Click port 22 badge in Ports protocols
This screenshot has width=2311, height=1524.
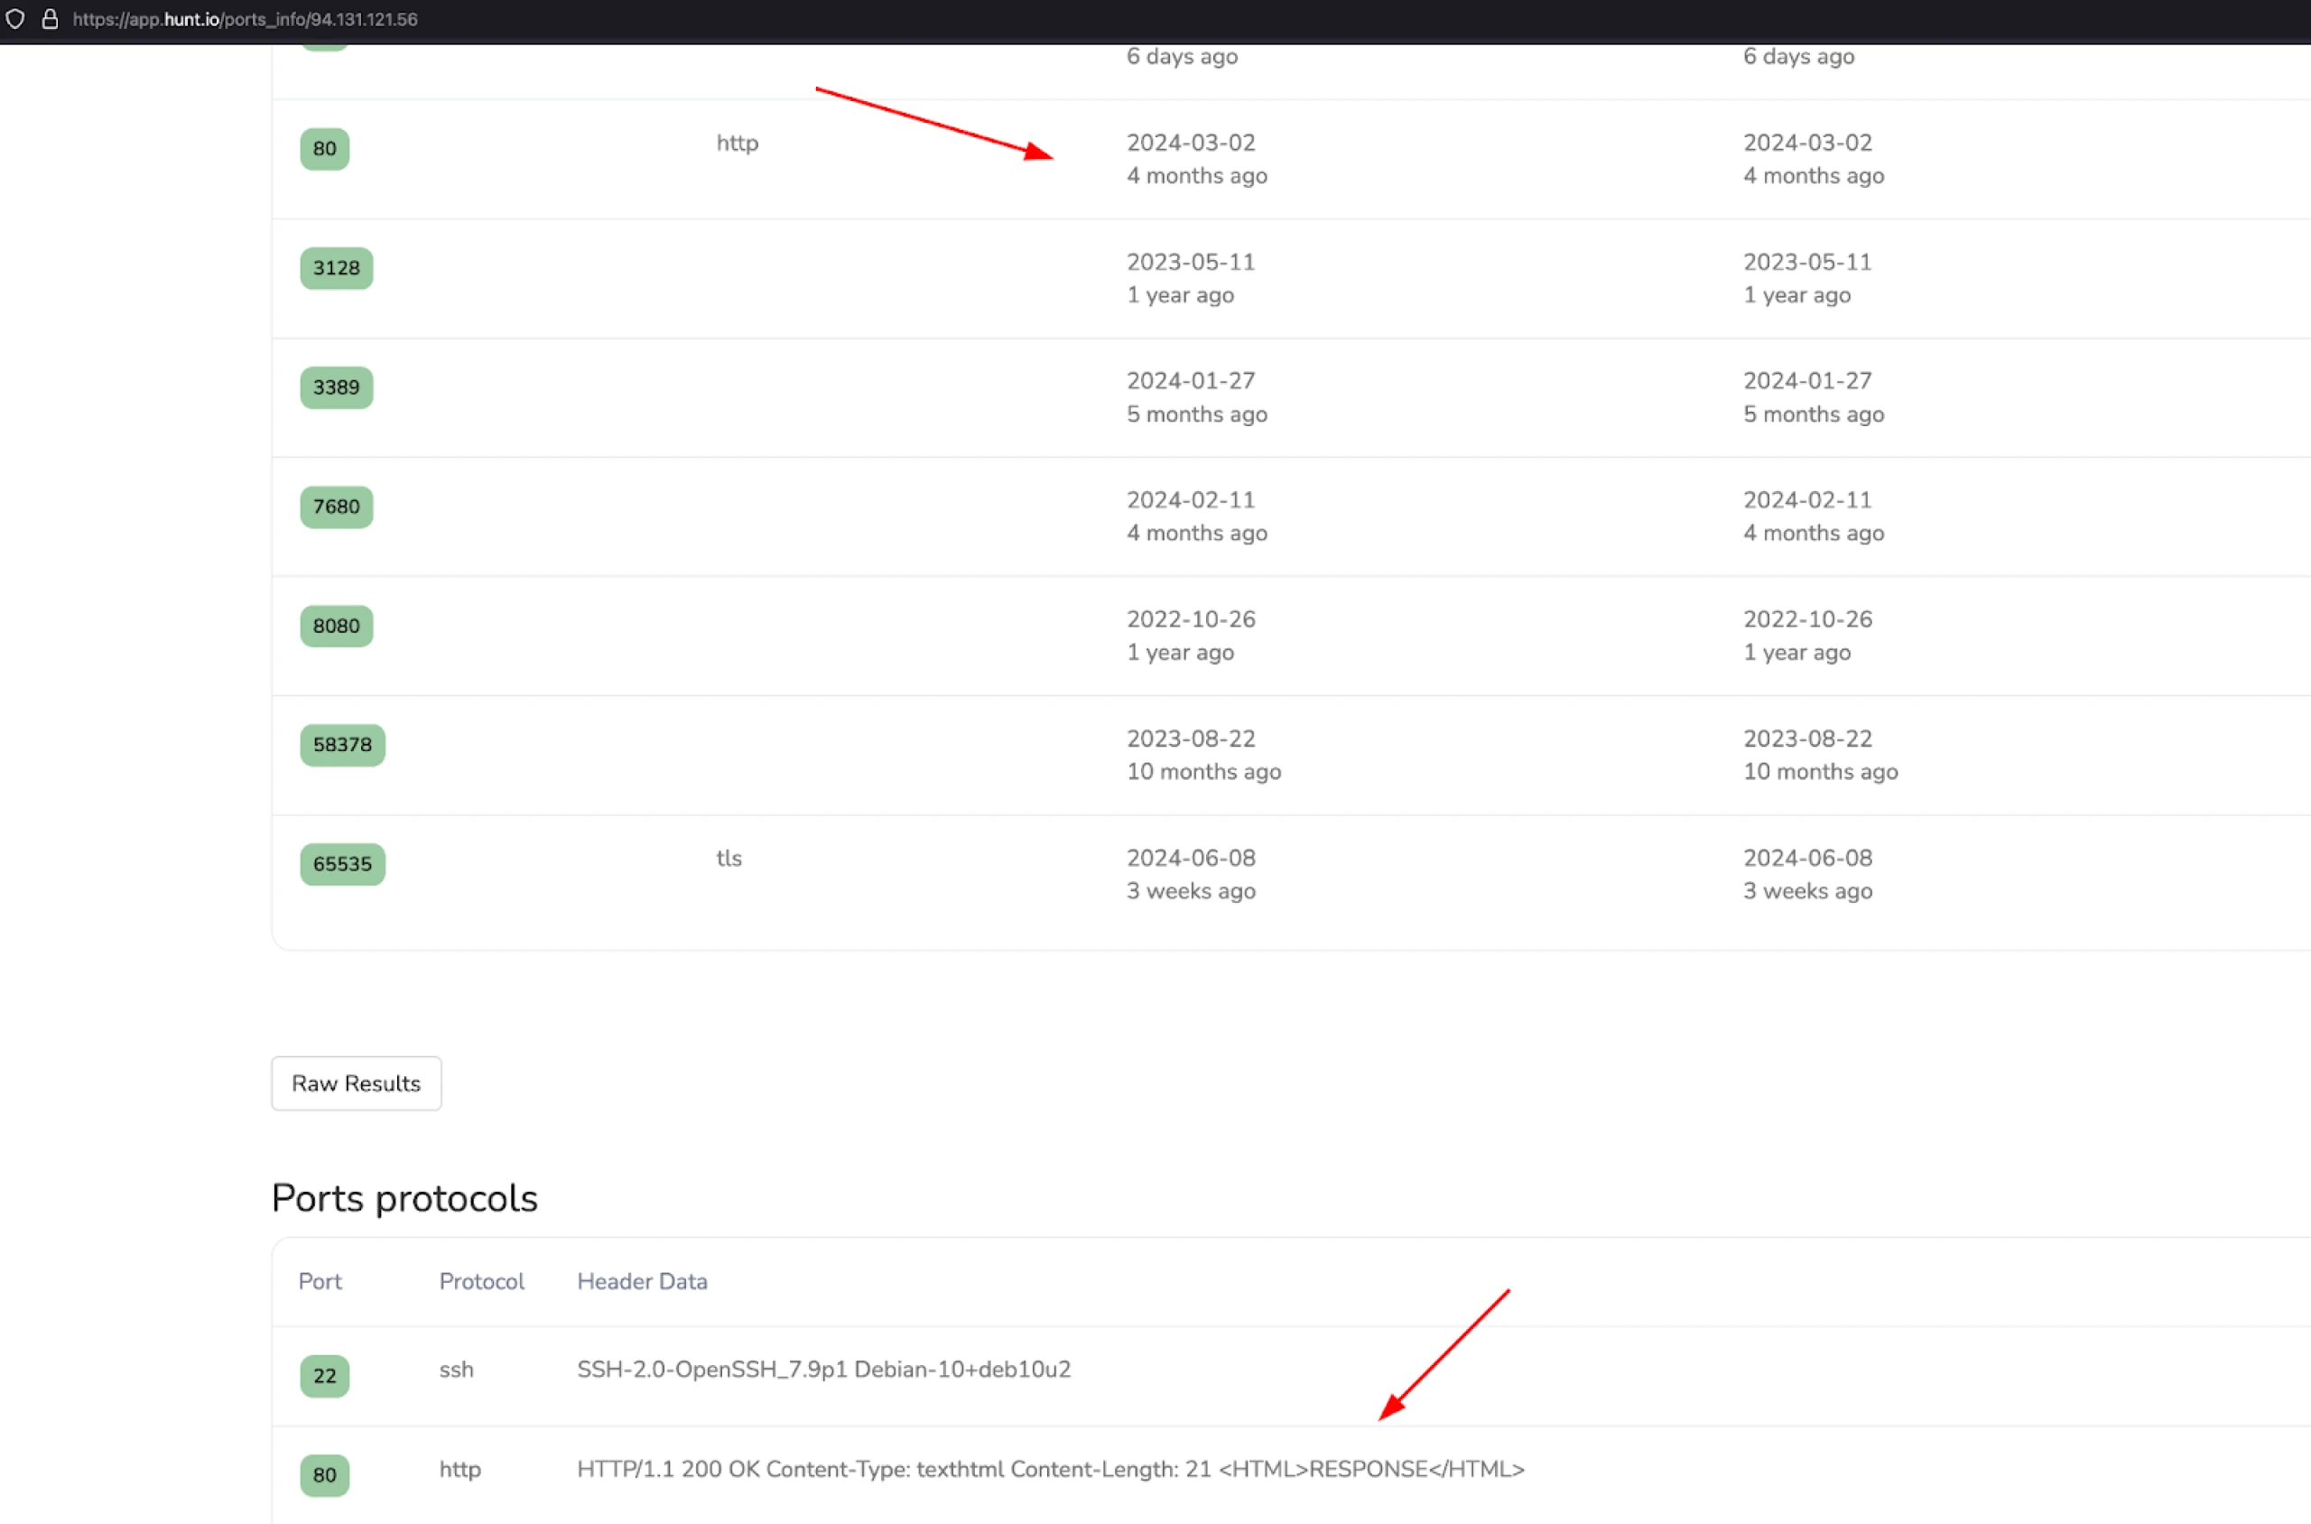click(x=325, y=1375)
